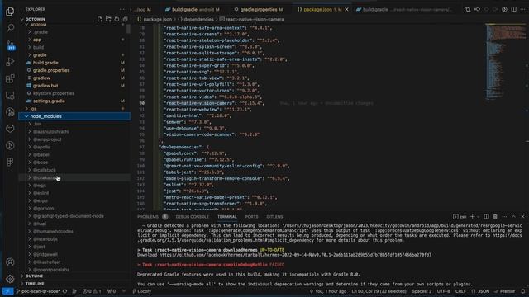The width and height of the screenshot is (529, 297).
Task: Kill the terminal with trash icon
Action: [x=495, y=216]
